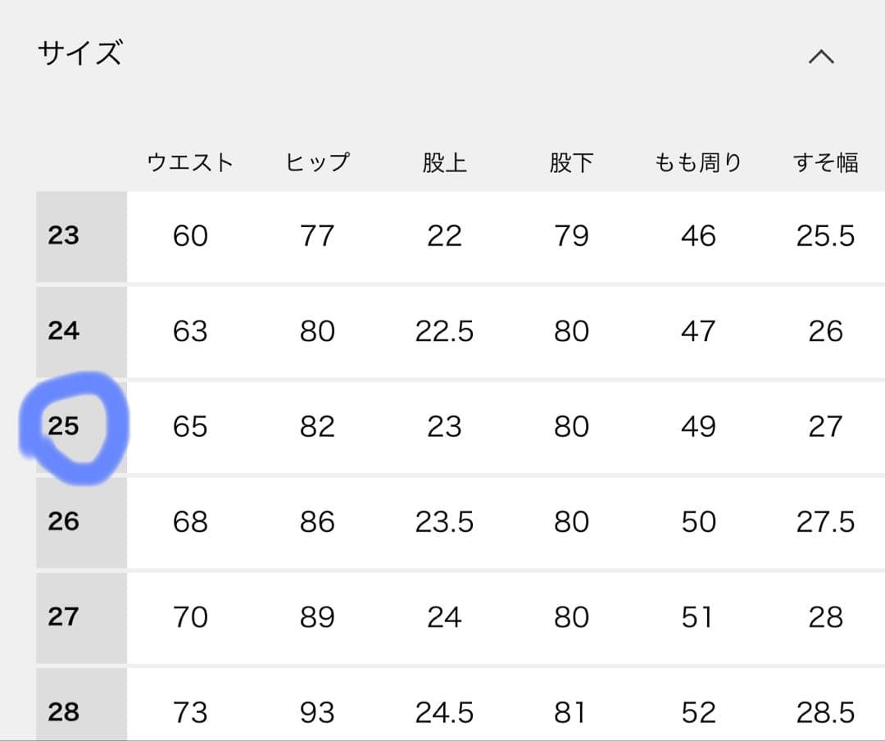Click the ヒップ column header
The height and width of the screenshot is (741, 885).
click(x=319, y=162)
